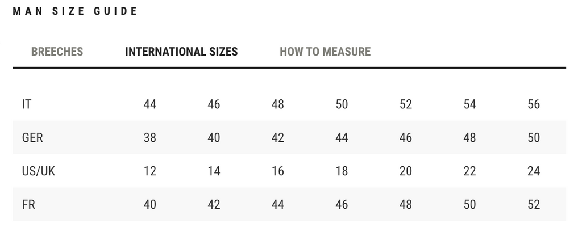The width and height of the screenshot is (582, 232).
Task: Click US/UK size 24
Action: tap(534, 171)
